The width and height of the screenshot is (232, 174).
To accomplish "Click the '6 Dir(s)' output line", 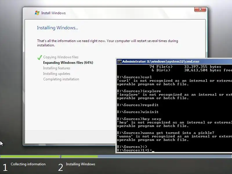I will 192,70.
